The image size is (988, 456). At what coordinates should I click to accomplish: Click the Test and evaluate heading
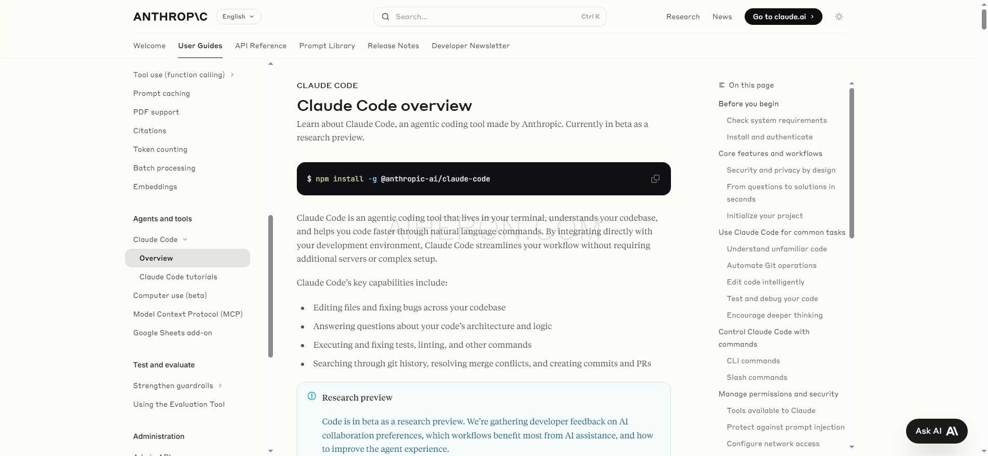(x=164, y=365)
